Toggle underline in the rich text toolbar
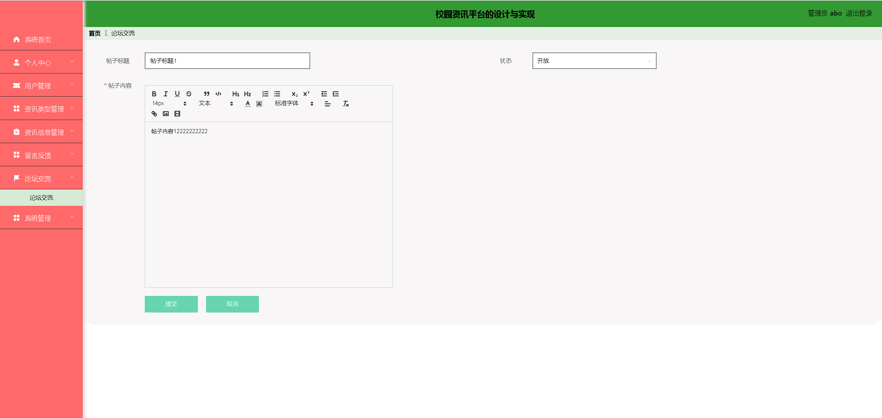Screen dimensions: 882x418 pos(177,93)
